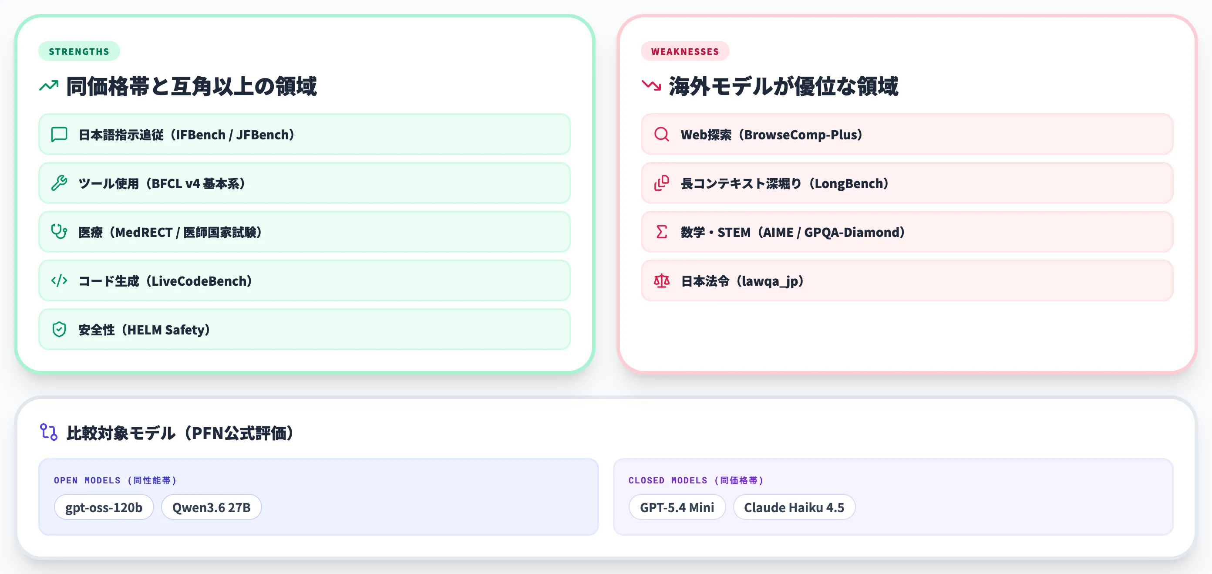The height and width of the screenshot is (574, 1212).
Task: Select the gpt-oss-120b model chip
Action: pos(104,507)
